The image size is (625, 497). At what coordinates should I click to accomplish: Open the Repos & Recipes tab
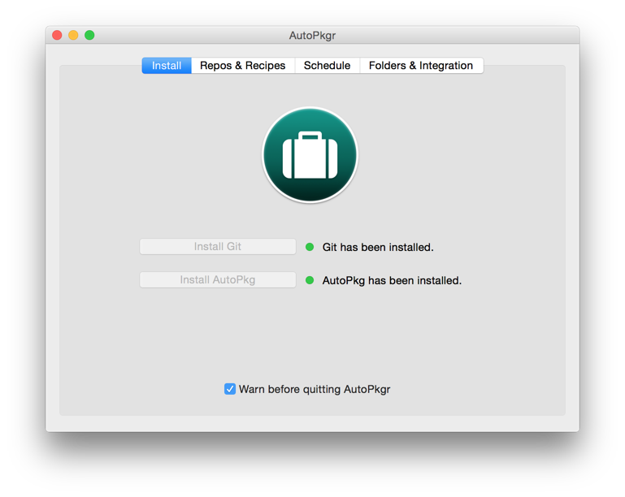243,66
